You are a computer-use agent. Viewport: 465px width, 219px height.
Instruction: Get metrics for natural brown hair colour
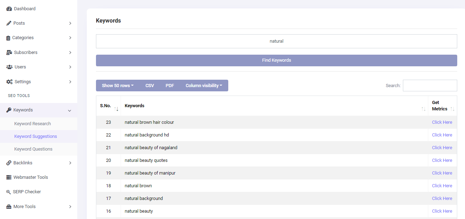tap(442, 122)
